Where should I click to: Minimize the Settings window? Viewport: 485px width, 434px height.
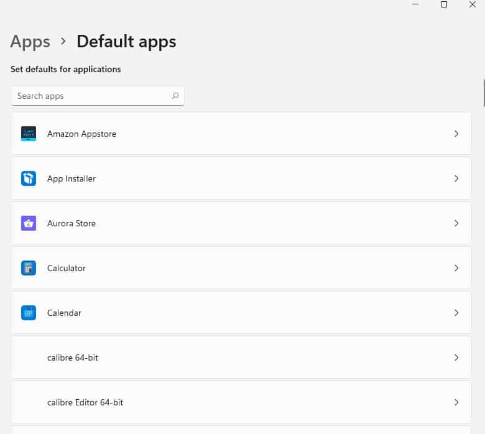point(415,4)
